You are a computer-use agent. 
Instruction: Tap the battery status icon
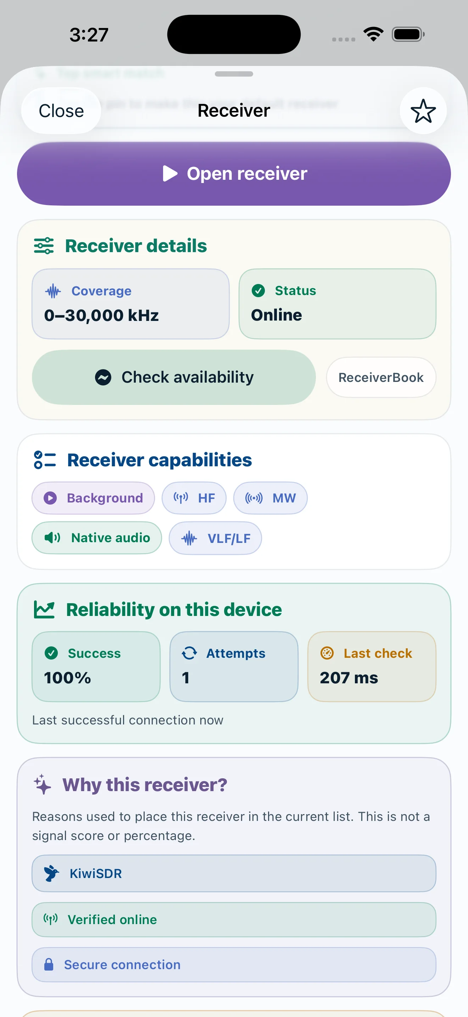click(408, 34)
